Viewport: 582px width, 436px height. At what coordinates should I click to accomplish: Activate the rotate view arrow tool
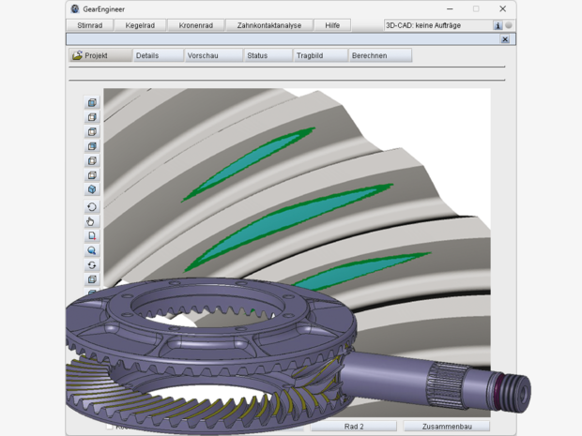[x=92, y=207]
